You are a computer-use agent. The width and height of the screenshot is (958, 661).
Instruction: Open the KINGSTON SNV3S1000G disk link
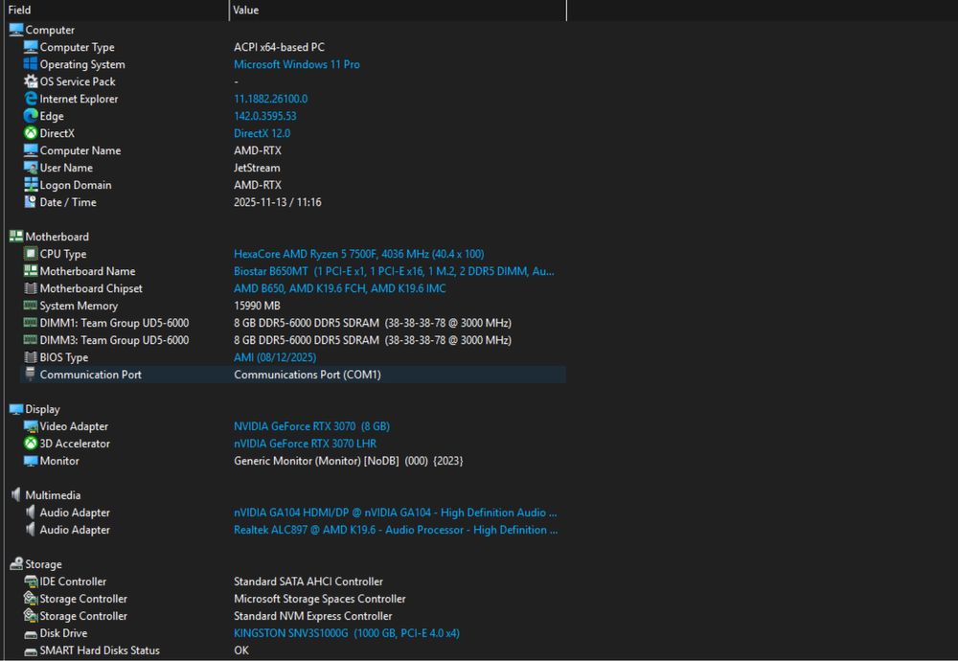pyautogui.click(x=347, y=633)
